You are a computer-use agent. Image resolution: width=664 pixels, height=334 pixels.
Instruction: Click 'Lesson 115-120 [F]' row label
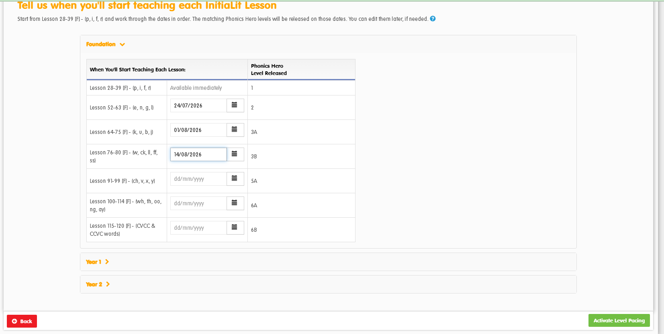tap(123, 230)
